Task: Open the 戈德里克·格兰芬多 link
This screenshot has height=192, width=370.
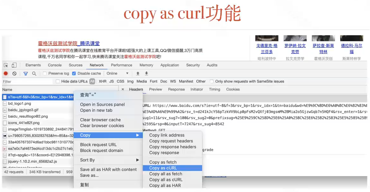Action: [267, 49]
